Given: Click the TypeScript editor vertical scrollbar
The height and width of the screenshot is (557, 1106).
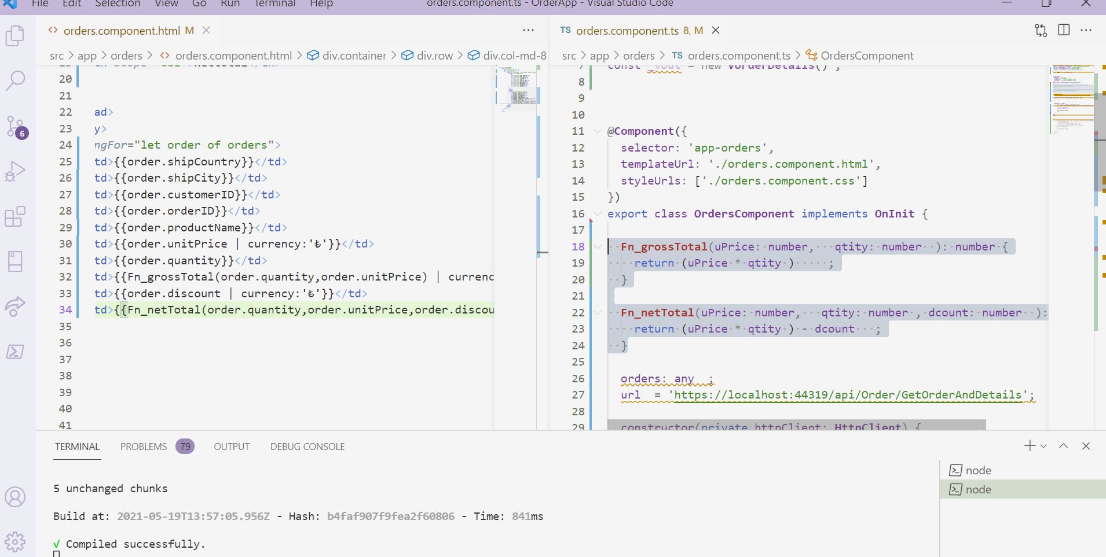Looking at the screenshot, I should pyautogui.click(x=1100, y=142).
